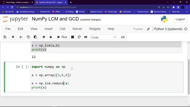Open the View menu
Image resolution: width=190 pixels, height=107 pixels.
34,29
